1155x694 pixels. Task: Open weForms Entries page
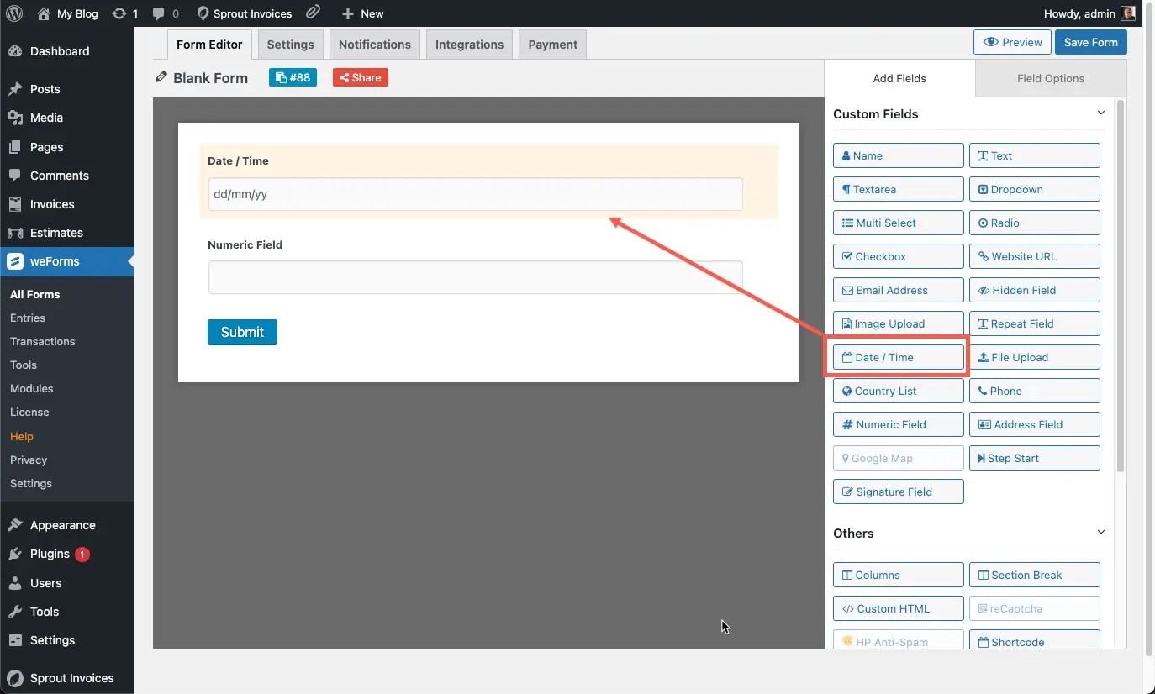tap(28, 318)
